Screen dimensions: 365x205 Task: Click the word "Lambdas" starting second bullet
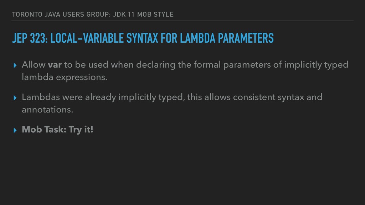(x=41, y=97)
